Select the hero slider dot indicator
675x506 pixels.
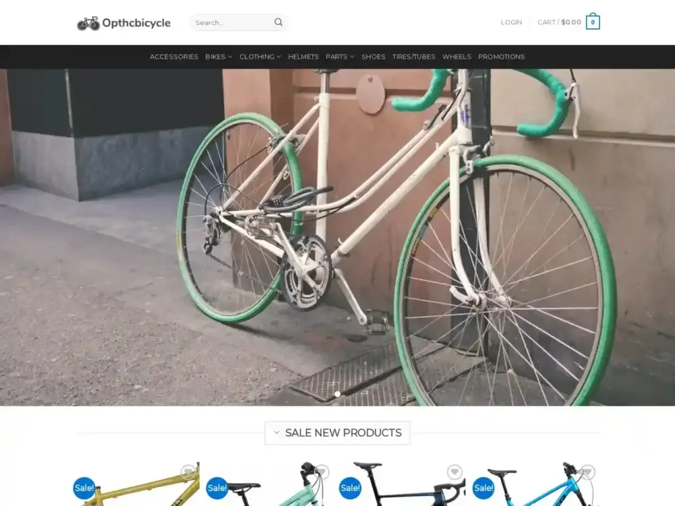[x=337, y=394]
